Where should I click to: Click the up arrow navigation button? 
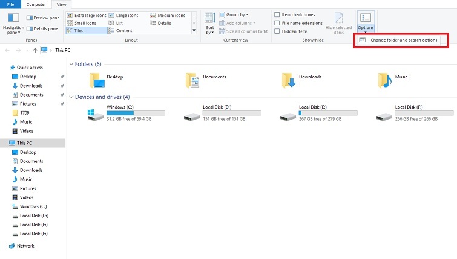click(x=35, y=50)
